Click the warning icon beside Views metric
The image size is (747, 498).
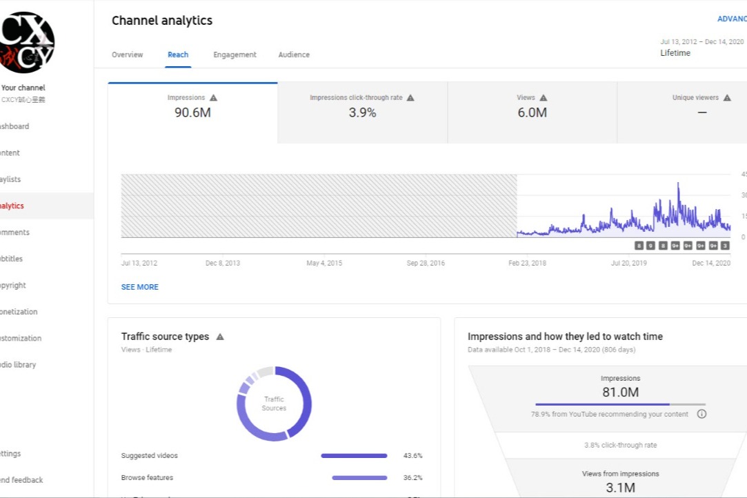(x=544, y=98)
